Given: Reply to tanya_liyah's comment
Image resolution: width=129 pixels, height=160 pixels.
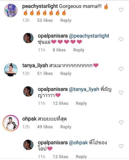Looking at the screenshot, I should click(x=66, y=74).
